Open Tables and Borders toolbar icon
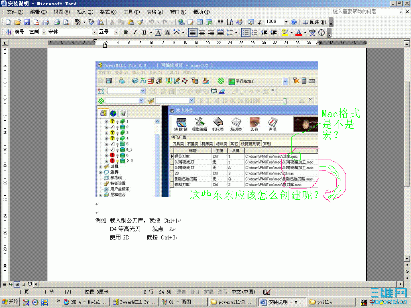Viewport: 411px width, 308px height. [x=190, y=22]
